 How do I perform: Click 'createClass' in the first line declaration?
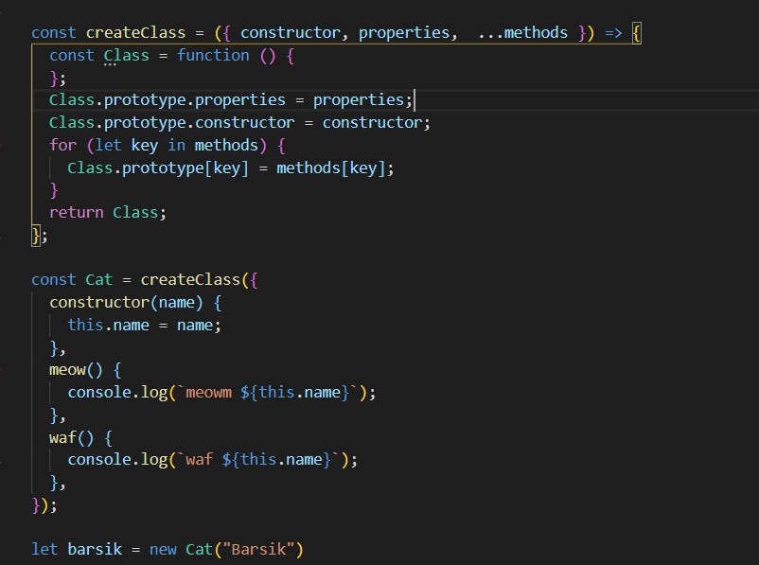pos(135,32)
